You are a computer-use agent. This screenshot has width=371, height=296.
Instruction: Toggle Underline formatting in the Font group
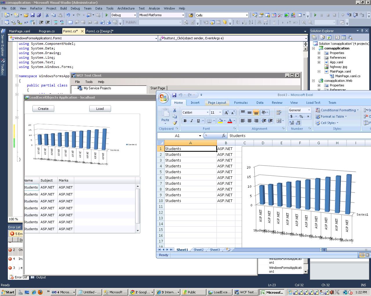tap(198, 121)
